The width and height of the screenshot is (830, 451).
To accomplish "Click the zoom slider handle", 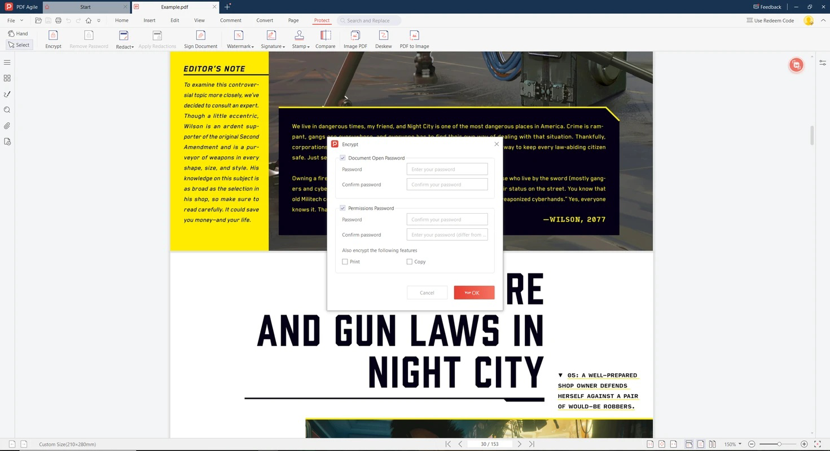I will [779, 444].
